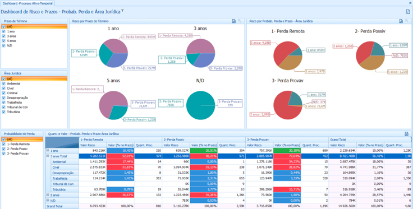Click the '2- Perda Possiv: 639M' pie label
Image resolution: width=413 pixels, height=209 pixels.
[84, 53]
